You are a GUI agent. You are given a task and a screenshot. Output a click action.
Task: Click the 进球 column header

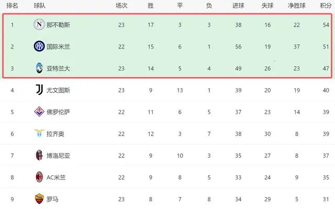click(x=238, y=5)
